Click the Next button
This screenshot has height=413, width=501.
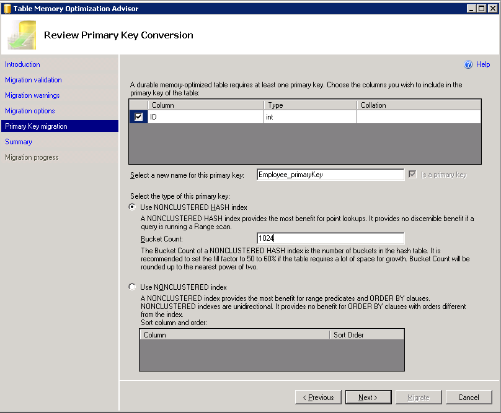point(368,398)
